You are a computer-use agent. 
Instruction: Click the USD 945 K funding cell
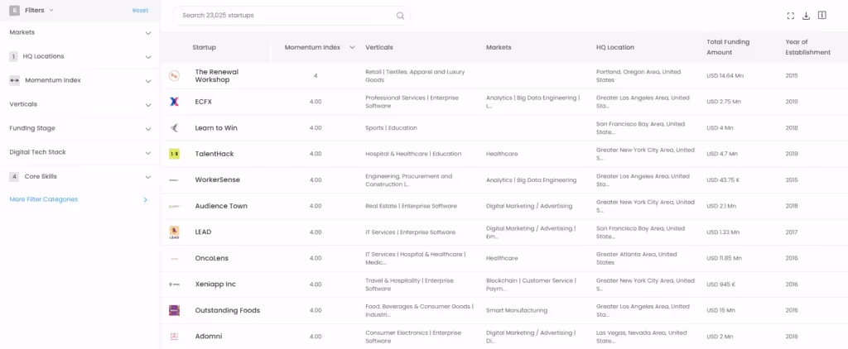click(x=721, y=284)
